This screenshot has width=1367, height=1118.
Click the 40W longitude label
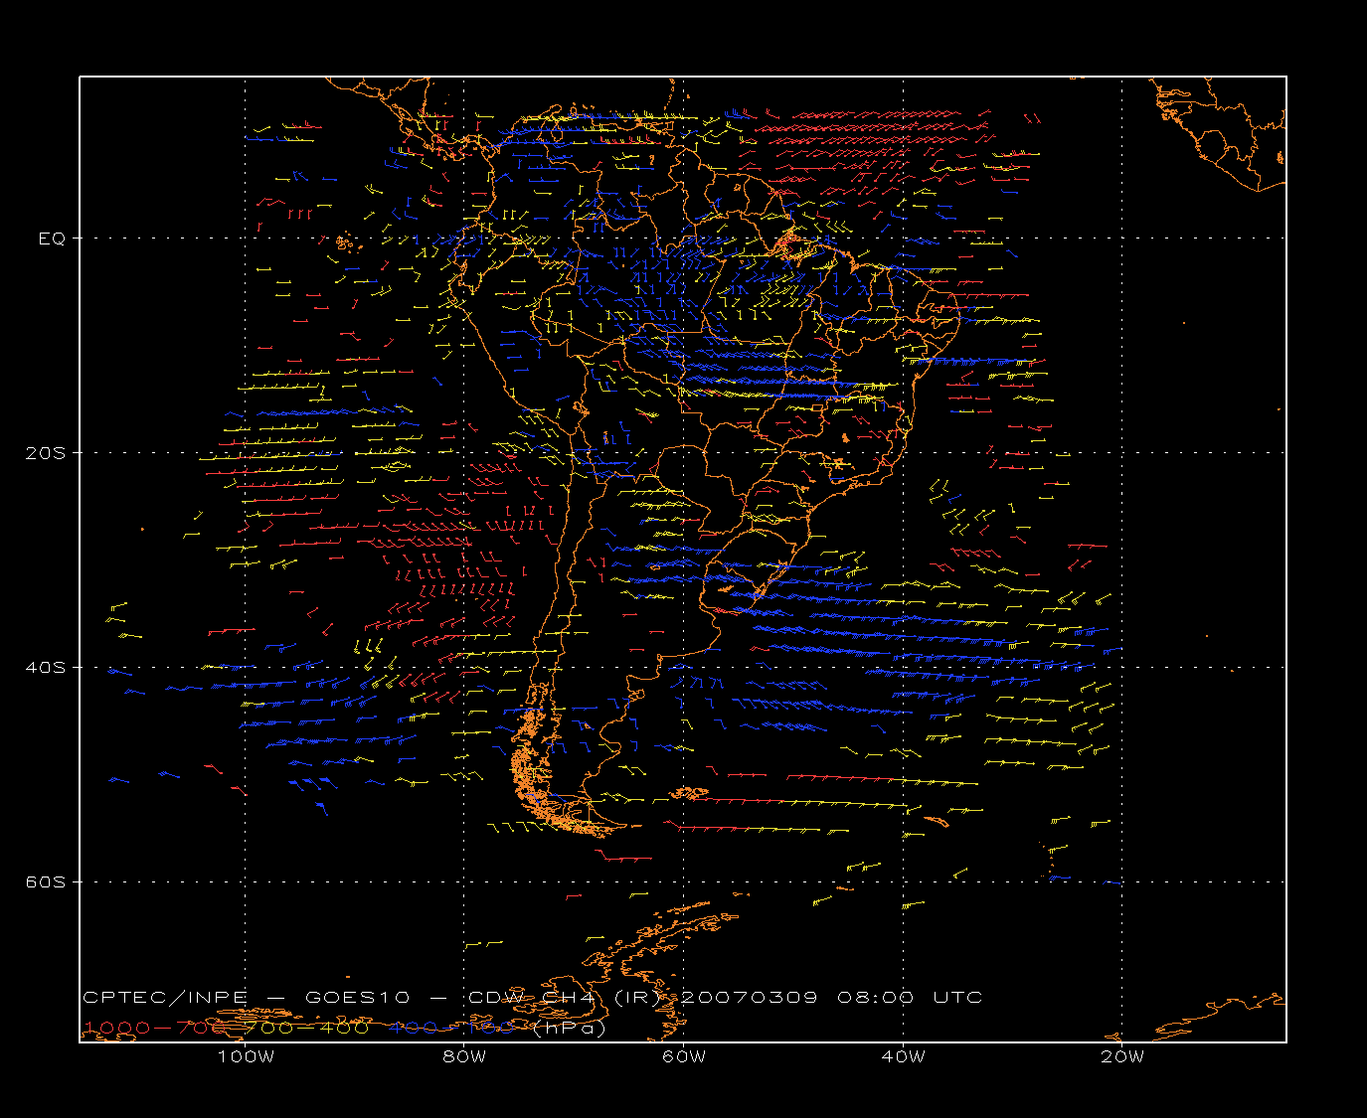(x=903, y=1056)
